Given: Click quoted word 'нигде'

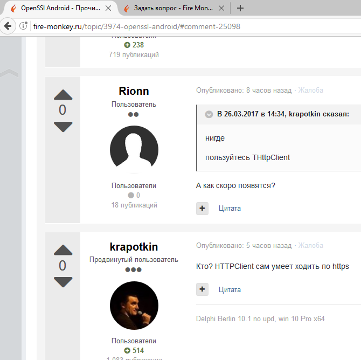Looking at the screenshot, I should [215, 138].
